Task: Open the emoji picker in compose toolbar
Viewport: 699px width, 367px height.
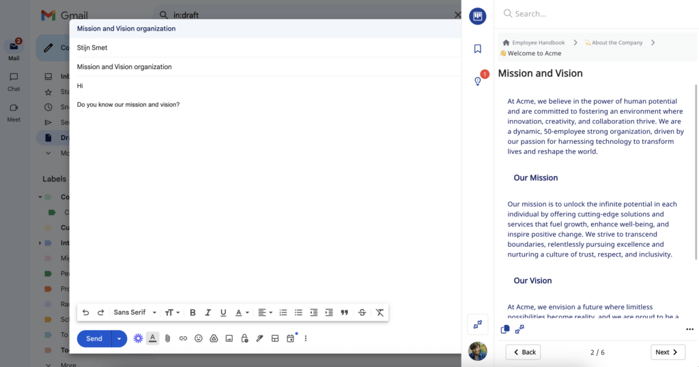Action: [199, 338]
